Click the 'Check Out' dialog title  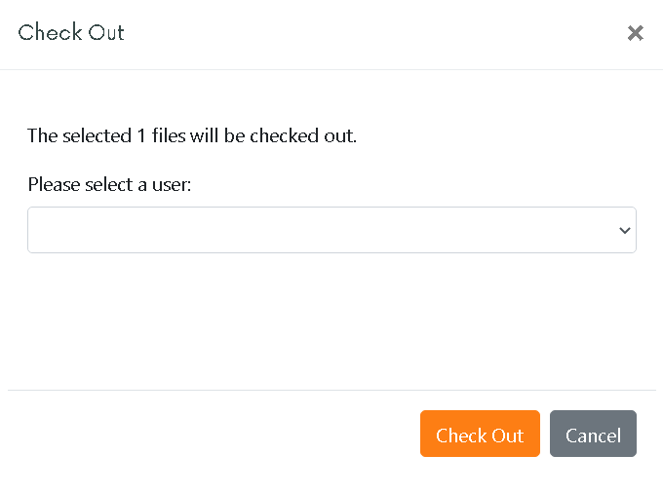[x=71, y=32]
